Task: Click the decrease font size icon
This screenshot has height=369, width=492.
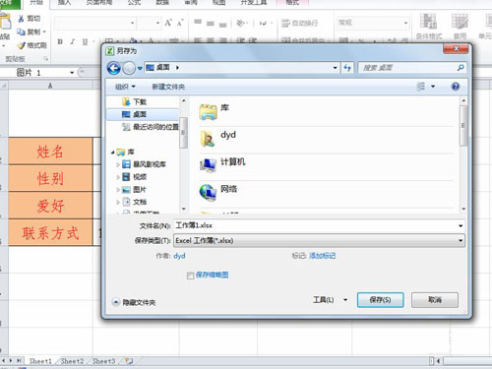Action: click(180, 23)
